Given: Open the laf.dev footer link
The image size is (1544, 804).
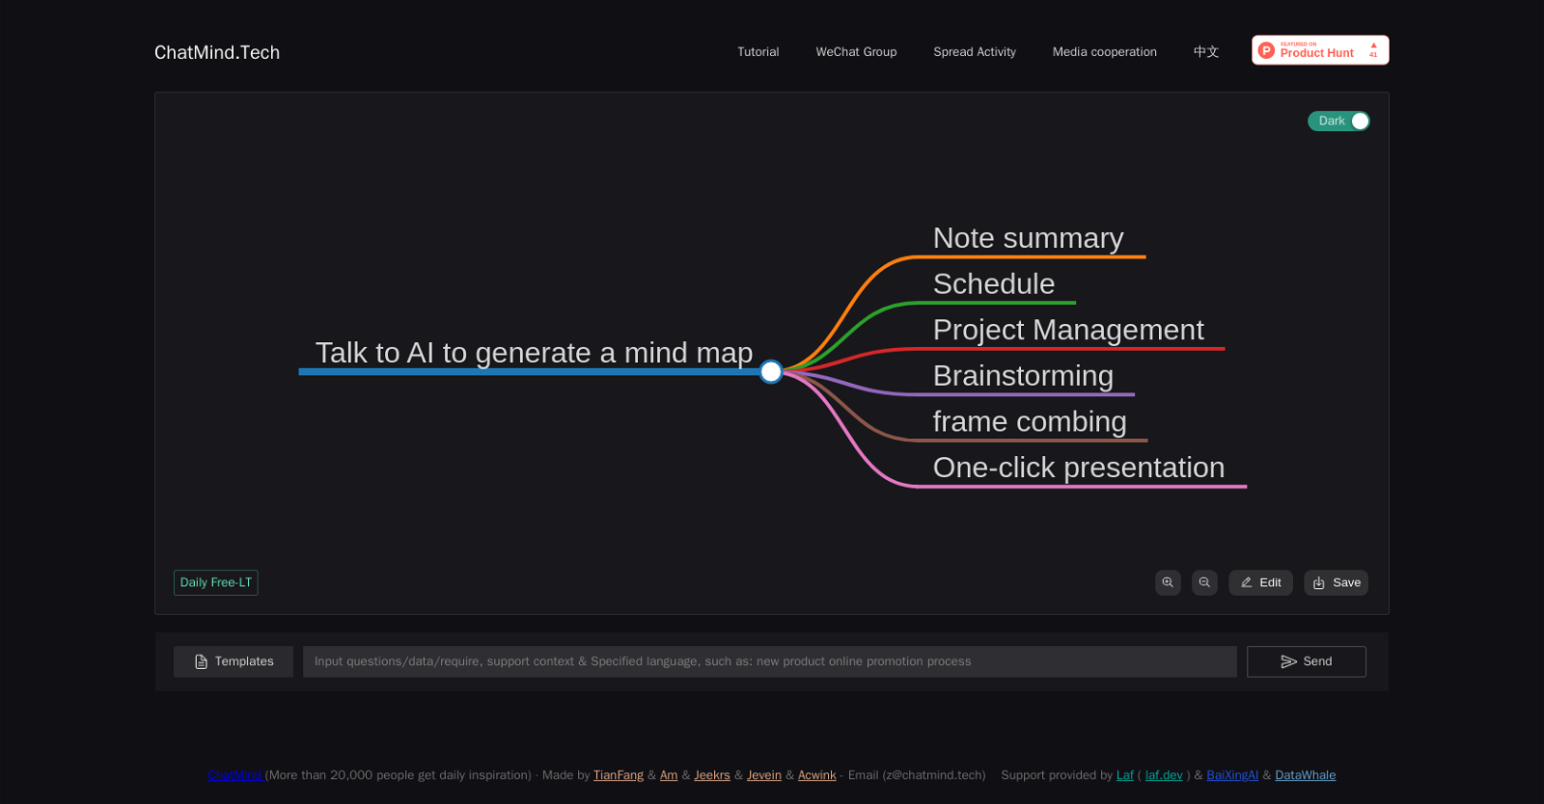Looking at the screenshot, I should click(1164, 775).
